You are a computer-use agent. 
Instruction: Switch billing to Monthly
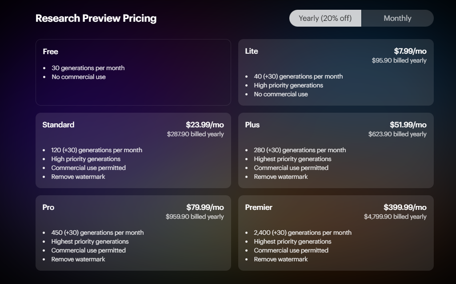click(397, 18)
